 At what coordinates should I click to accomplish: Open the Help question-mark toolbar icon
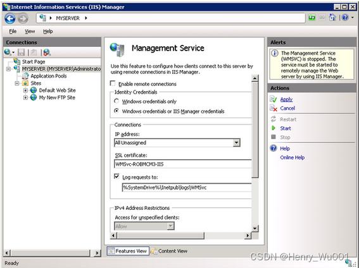pyautogui.click(x=345, y=18)
